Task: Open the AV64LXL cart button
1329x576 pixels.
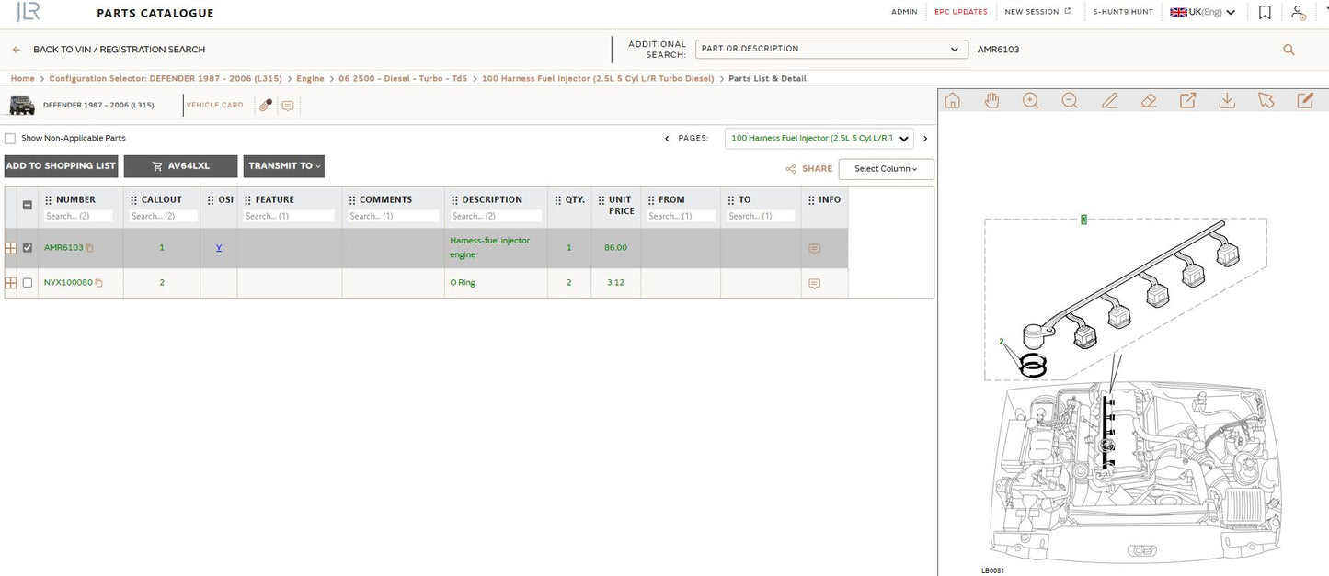Action: click(181, 166)
